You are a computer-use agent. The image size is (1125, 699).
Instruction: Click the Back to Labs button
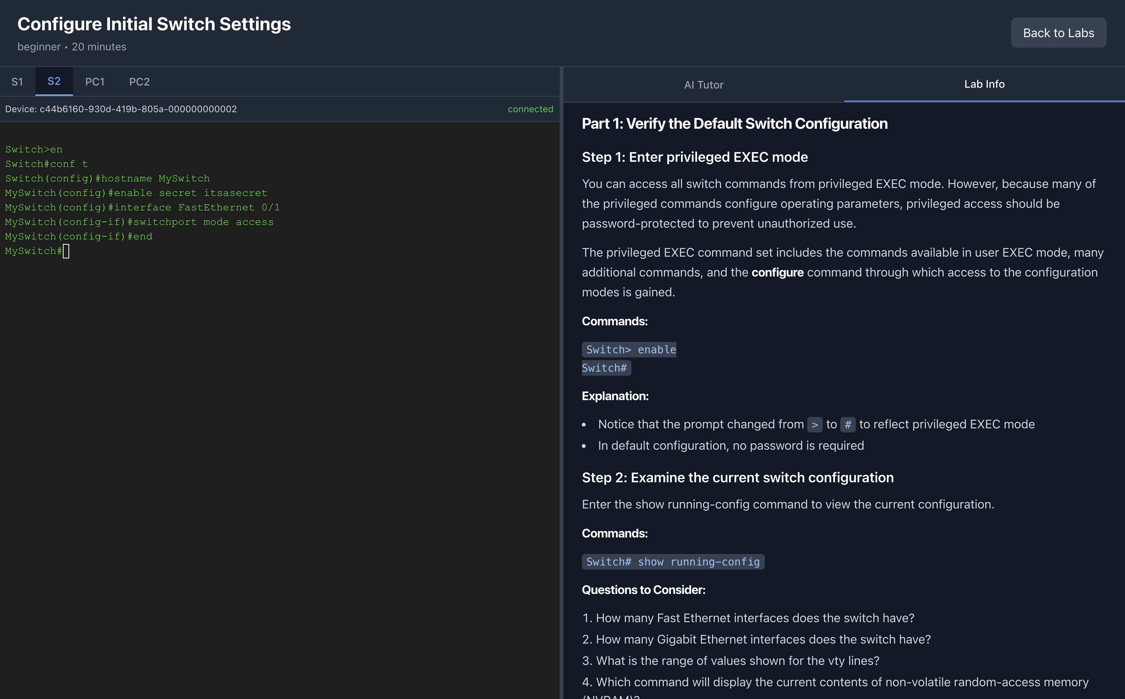click(1058, 33)
